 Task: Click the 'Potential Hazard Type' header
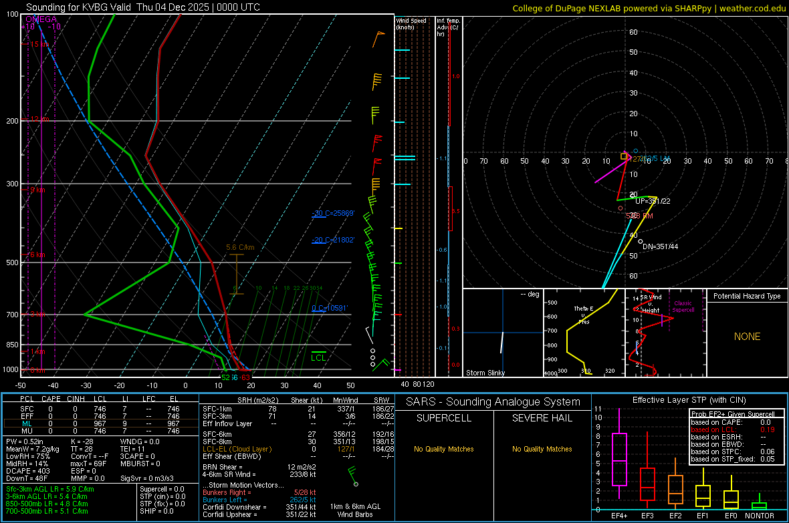[747, 296]
